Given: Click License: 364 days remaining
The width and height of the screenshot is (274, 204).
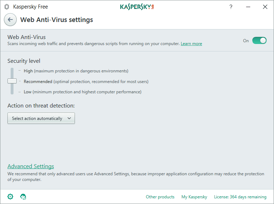Looking at the screenshot, I should pyautogui.click(x=240, y=197).
